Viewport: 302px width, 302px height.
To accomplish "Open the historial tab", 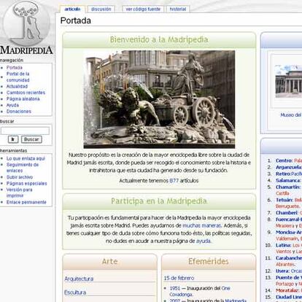I will [x=178, y=9].
